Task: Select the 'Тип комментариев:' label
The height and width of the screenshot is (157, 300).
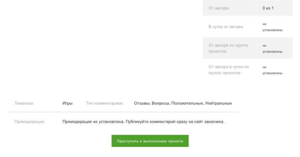Action: 105,103
